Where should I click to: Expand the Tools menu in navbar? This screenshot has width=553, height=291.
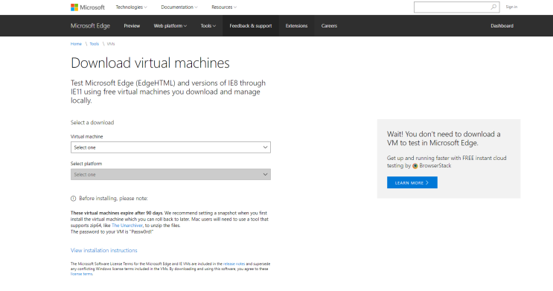208,26
